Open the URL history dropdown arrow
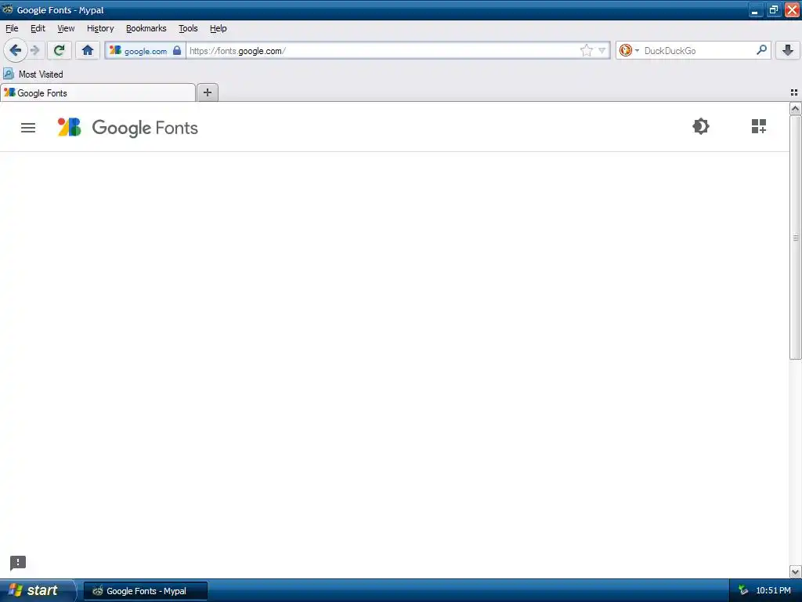This screenshot has width=802, height=602. (x=602, y=51)
